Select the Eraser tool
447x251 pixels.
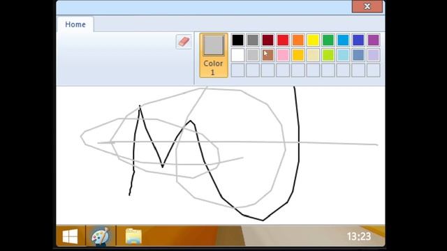[184, 42]
